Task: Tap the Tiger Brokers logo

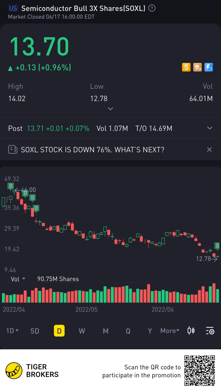Action: tap(14, 371)
